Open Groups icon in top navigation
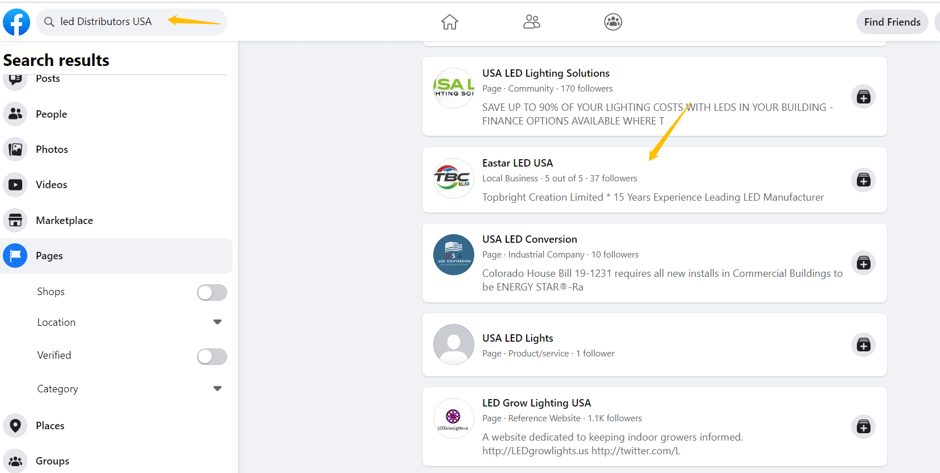The height and width of the screenshot is (473, 940). [613, 22]
